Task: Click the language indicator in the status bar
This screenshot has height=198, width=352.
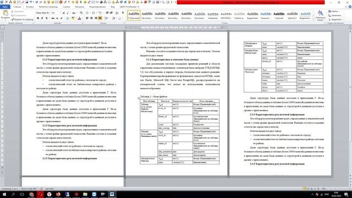Action: tap(50, 189)
